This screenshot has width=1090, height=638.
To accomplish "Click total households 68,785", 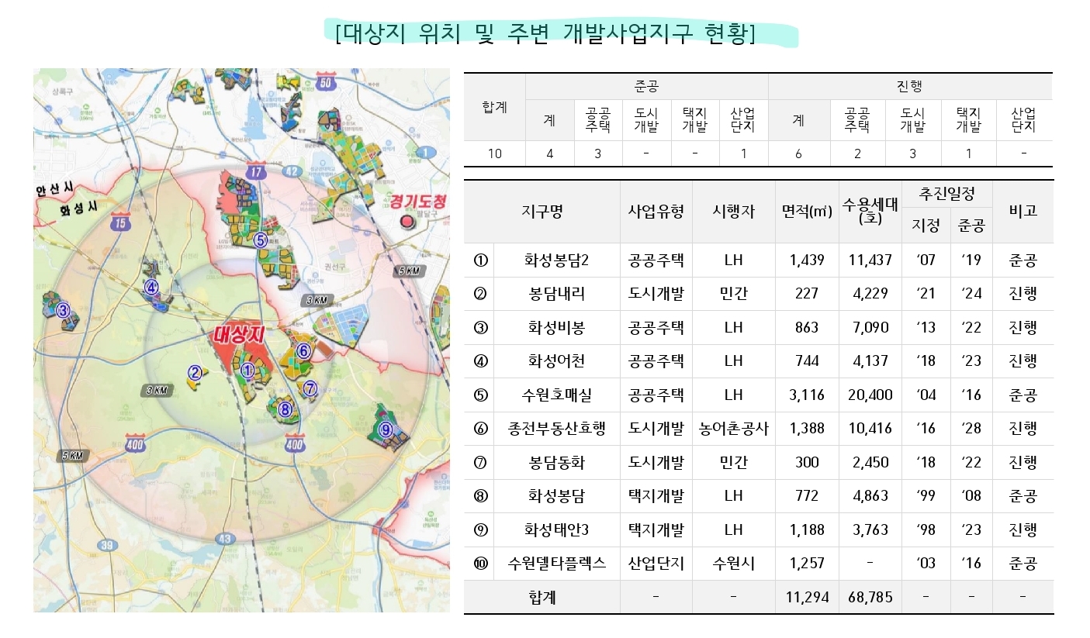I will click(870, 598).
